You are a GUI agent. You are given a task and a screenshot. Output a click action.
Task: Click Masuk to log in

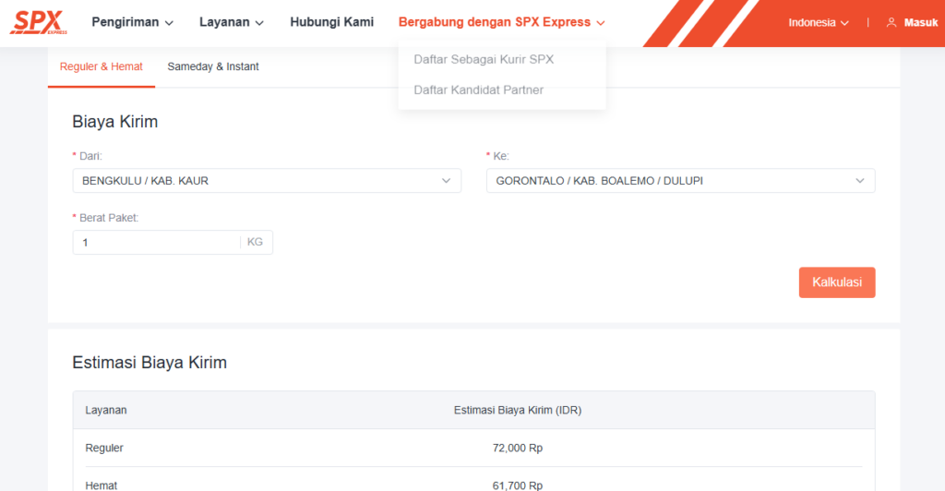tap(920, 23)
